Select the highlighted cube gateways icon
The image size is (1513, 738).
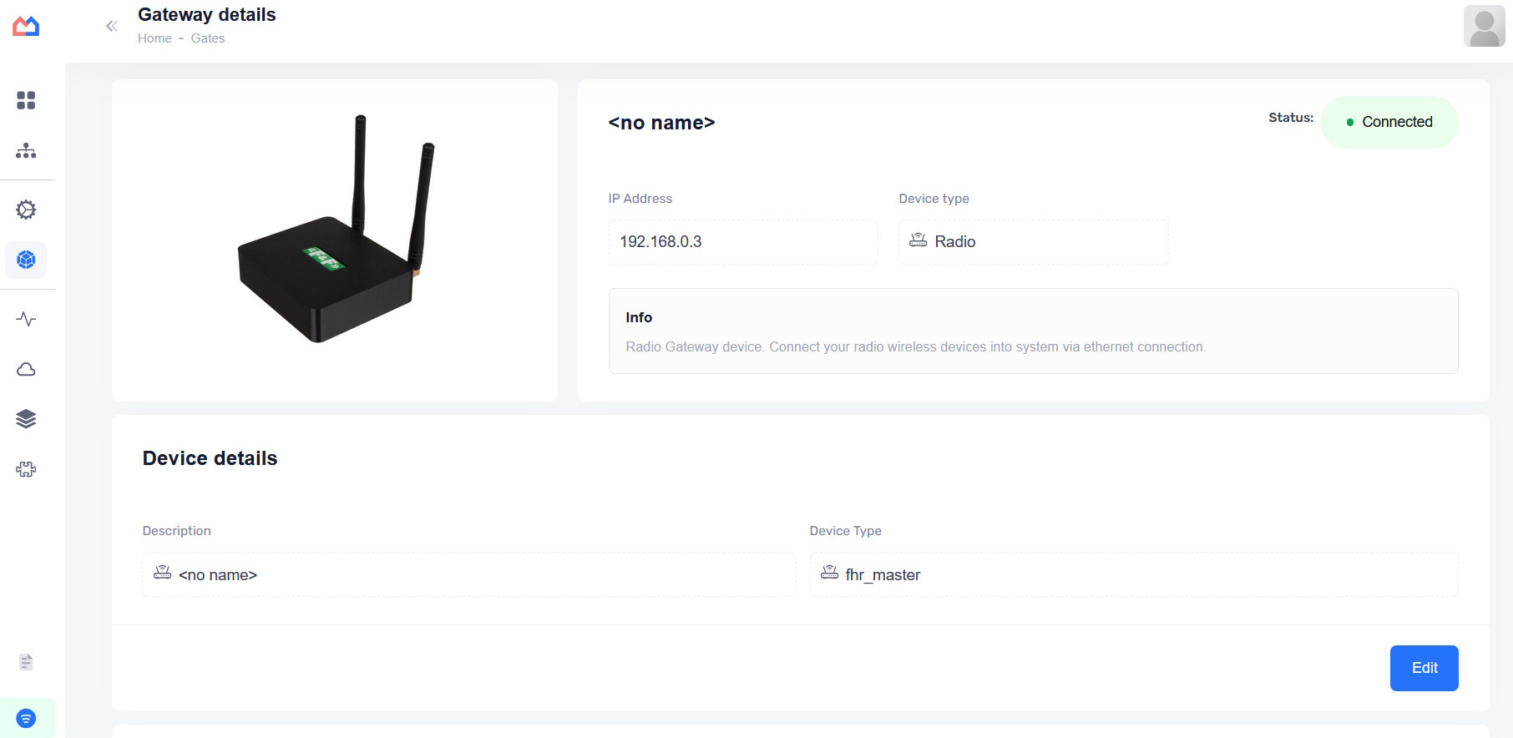click(x=26, y=260)
